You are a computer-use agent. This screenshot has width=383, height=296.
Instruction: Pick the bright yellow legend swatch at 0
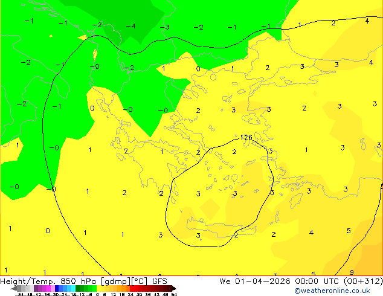coord(99,288)
